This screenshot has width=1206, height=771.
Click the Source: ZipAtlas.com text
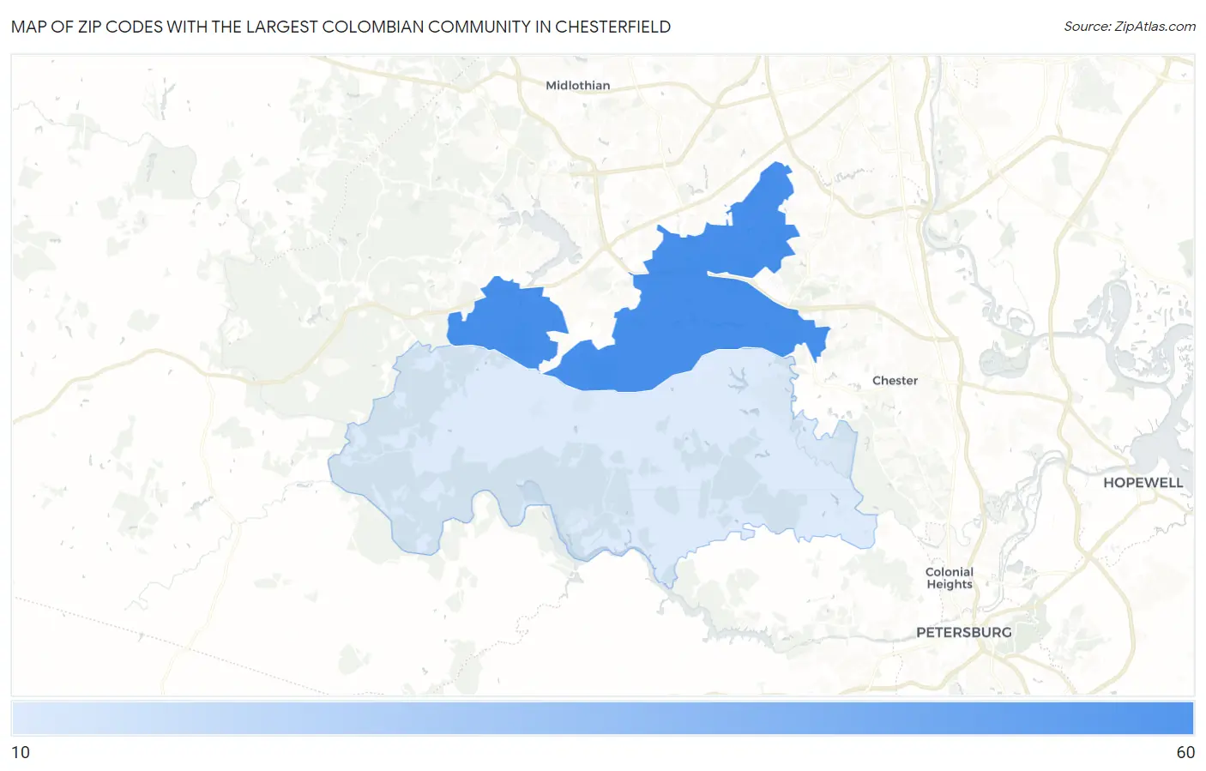pyautogui.click(x=1129, y=27)
